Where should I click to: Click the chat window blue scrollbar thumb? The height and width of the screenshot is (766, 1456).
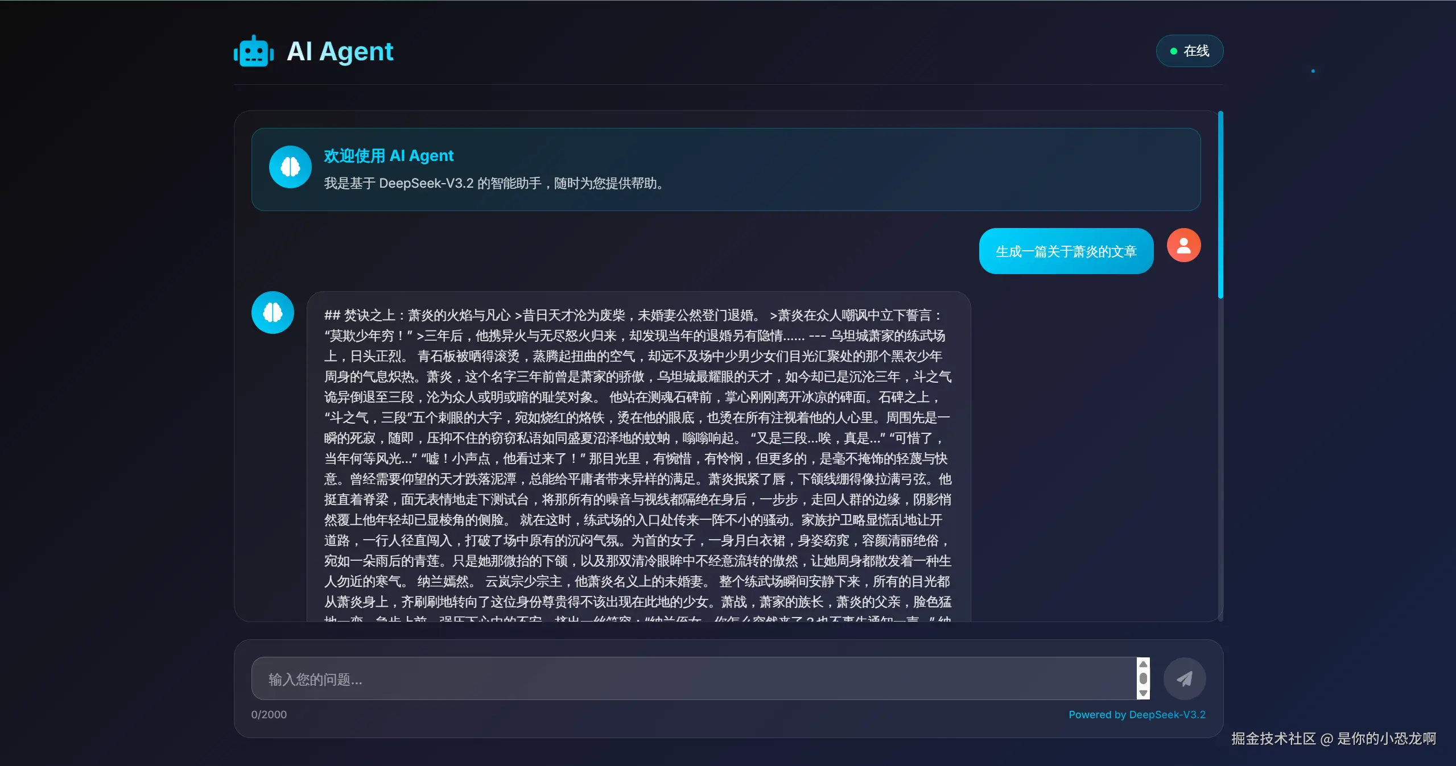coord(1220,205)
